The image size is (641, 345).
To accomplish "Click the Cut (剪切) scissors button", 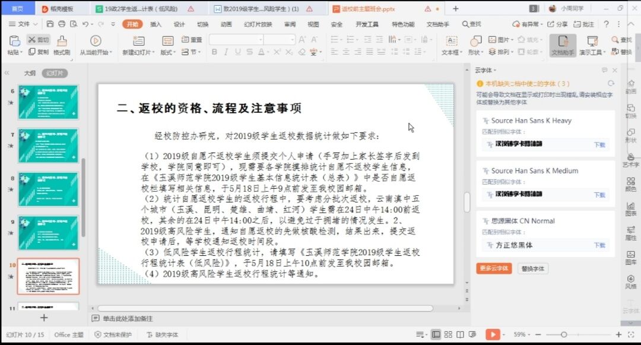I will (39, 40).
